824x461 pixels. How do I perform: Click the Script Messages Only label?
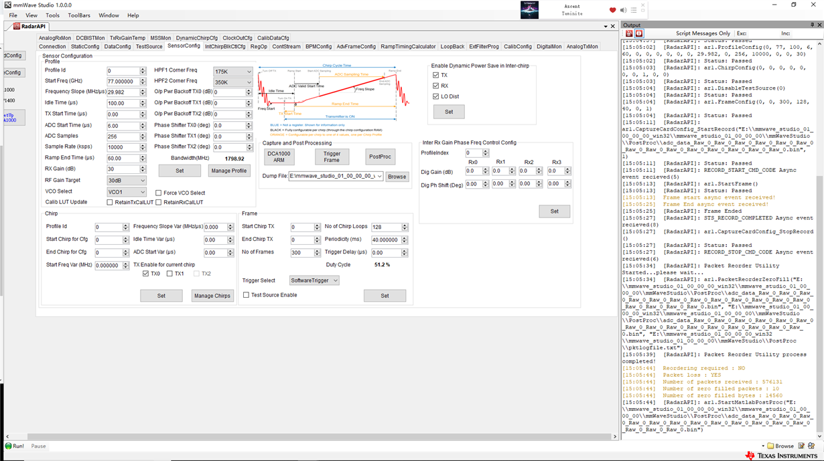(x=703, y=33)
